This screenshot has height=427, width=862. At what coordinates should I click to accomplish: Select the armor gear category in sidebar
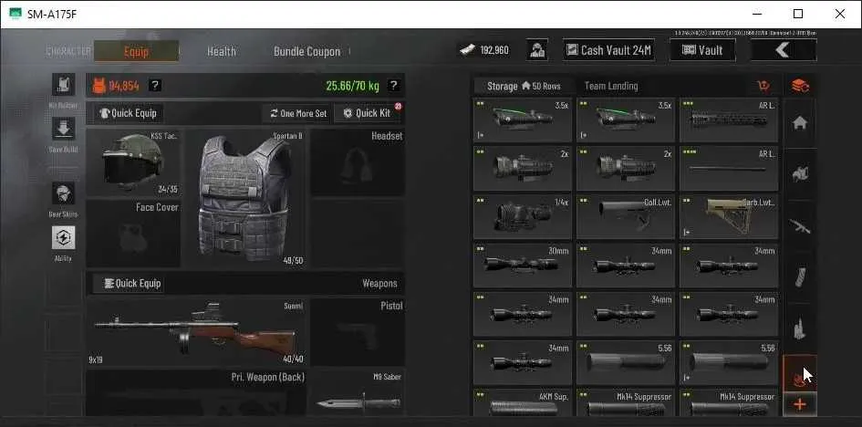(800, 175)
